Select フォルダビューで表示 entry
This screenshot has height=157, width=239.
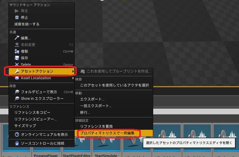coord(41,92)
